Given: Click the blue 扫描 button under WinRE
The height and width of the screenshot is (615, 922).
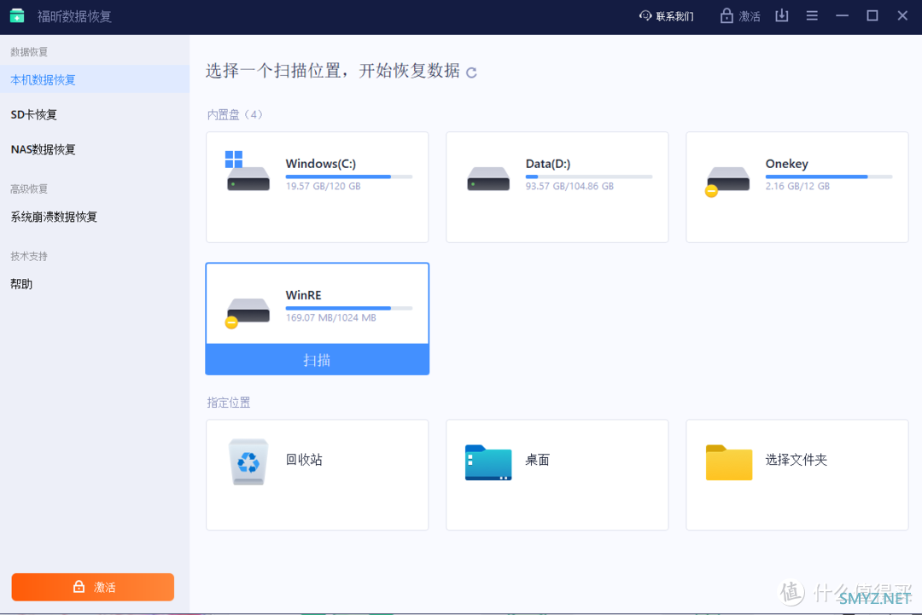Looking at the screenshot, I should coord(317,359).
